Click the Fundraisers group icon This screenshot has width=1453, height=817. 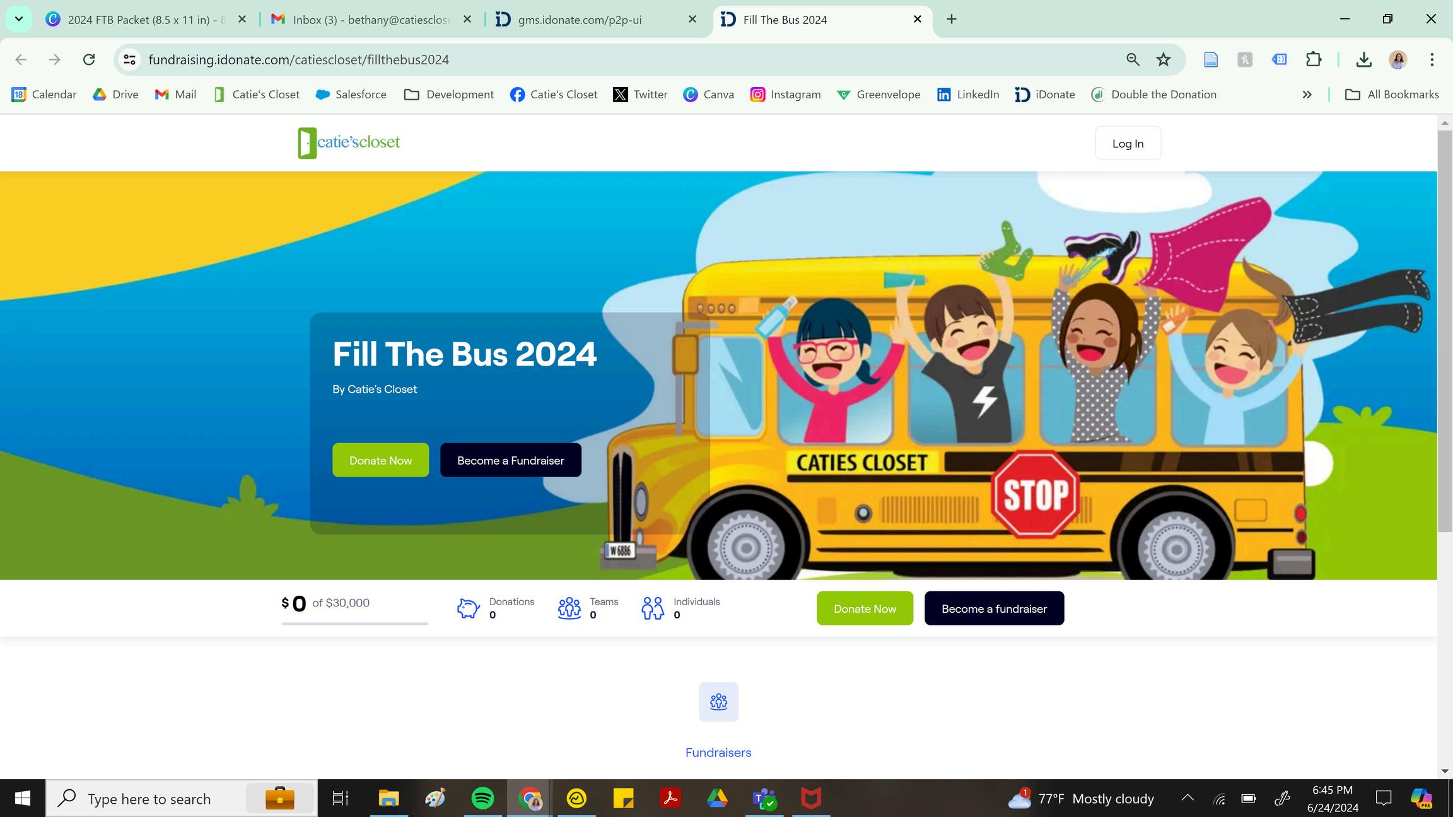click(x=718, y=702)
